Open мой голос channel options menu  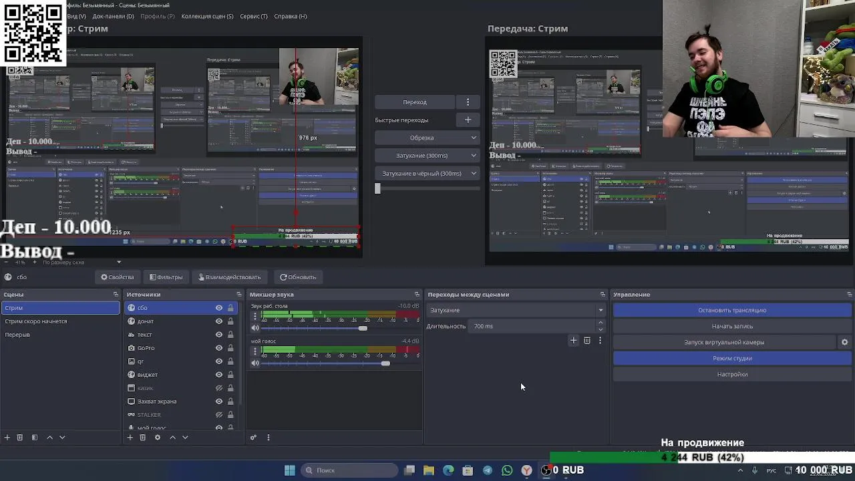click(254, 351)
